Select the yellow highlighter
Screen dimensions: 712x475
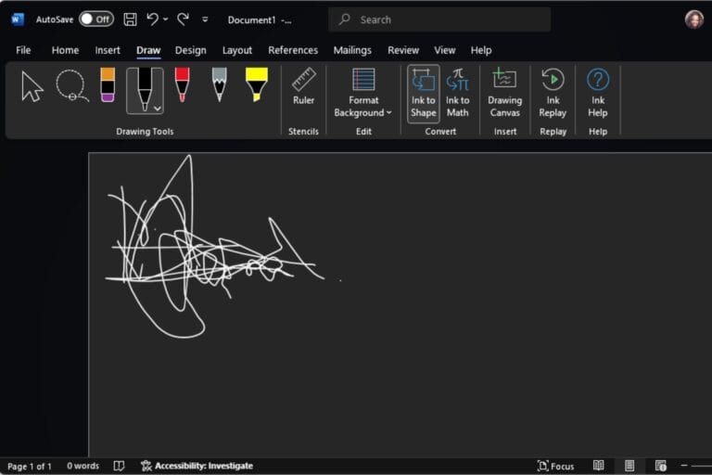[257, 85]
